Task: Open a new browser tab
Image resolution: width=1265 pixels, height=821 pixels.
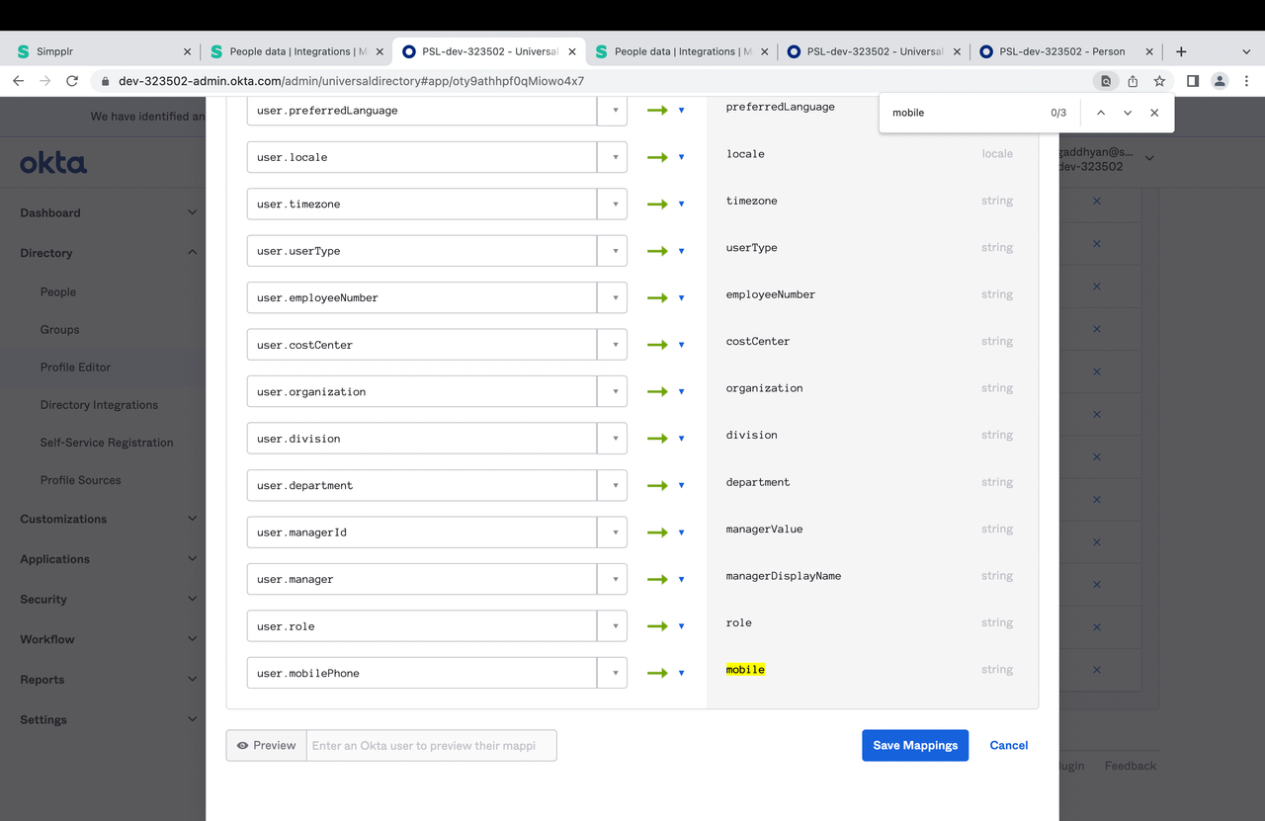Action: pos(1181,51)
